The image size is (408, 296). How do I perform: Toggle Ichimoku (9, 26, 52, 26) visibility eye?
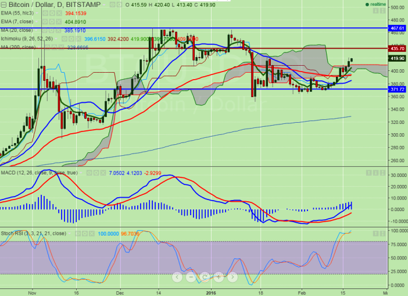tap(65, 39)
